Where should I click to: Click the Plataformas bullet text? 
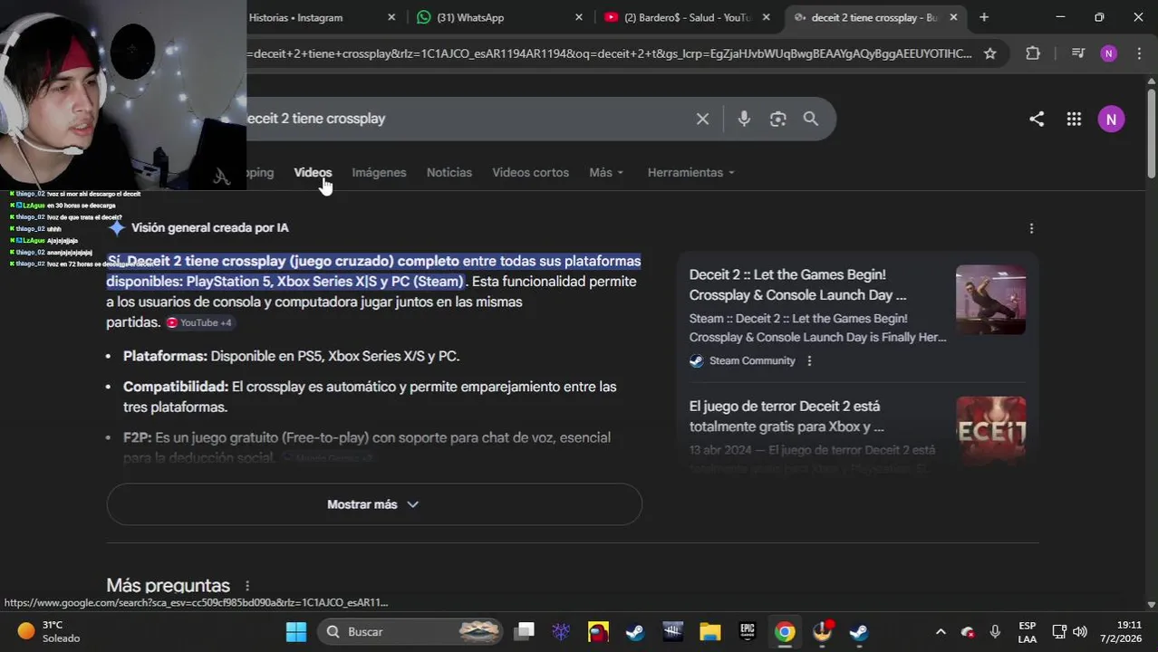coord(291,357)
